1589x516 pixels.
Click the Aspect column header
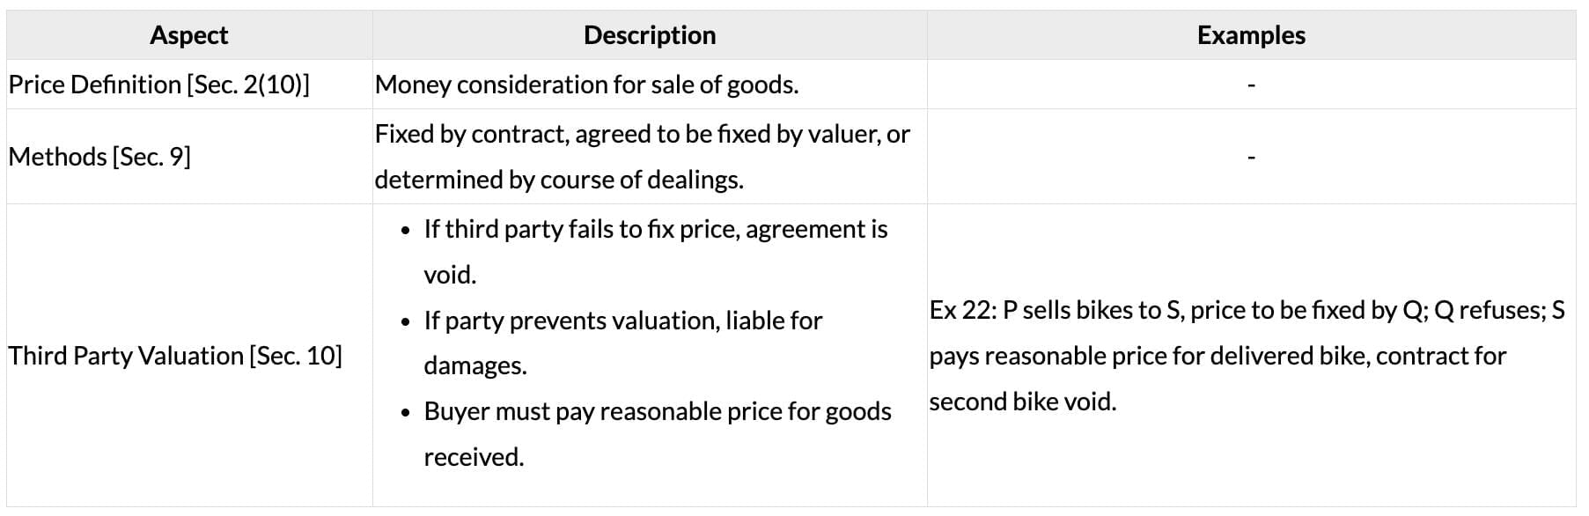pos(188,35)
